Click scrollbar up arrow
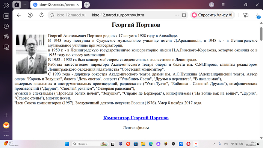Image resolution: width=263 pixels, height=148 pixels. point(261,23)
